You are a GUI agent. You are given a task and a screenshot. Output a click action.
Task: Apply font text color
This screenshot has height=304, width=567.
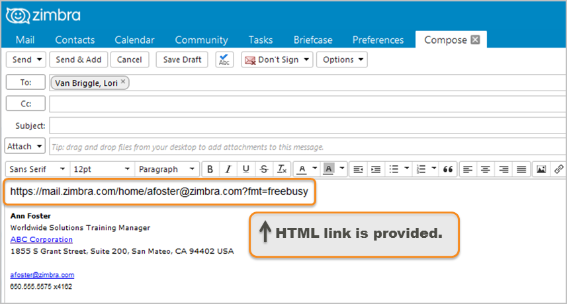click(x=302, y=169)
